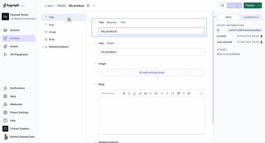Open the dropdown arrow beside Publish

(x=259, y=5)
